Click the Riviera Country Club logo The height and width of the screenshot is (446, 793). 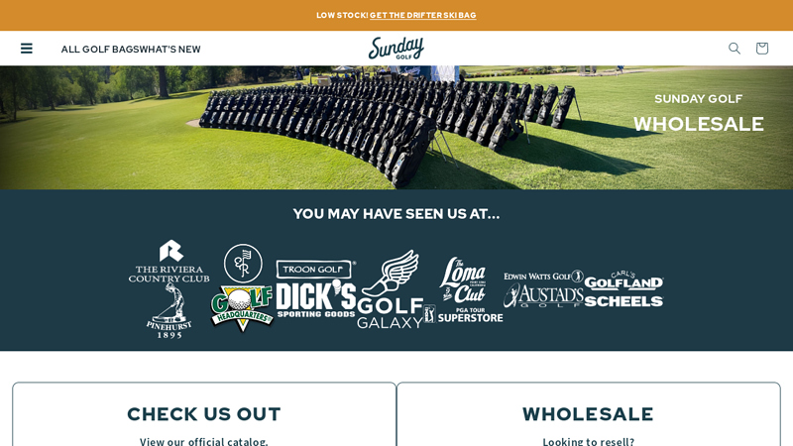tap(169, 261)
